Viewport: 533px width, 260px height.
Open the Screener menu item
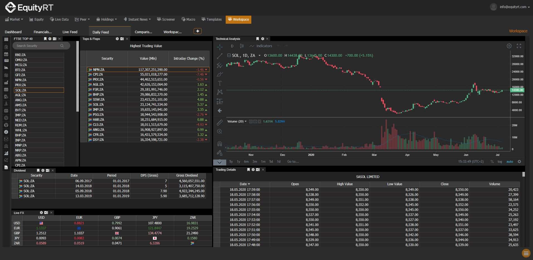(x=166, y=20)
